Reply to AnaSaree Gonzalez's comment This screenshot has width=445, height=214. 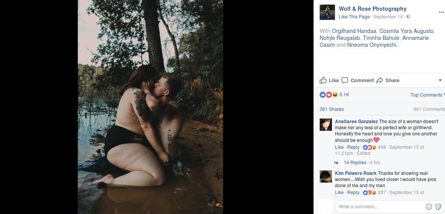pos(353,147)
